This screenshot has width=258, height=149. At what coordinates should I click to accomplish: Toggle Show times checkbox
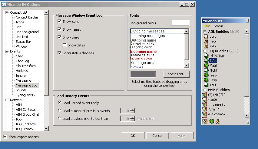59,37
